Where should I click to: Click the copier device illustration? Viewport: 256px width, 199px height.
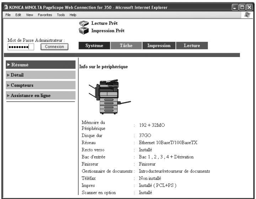click(x=110, y=97)
